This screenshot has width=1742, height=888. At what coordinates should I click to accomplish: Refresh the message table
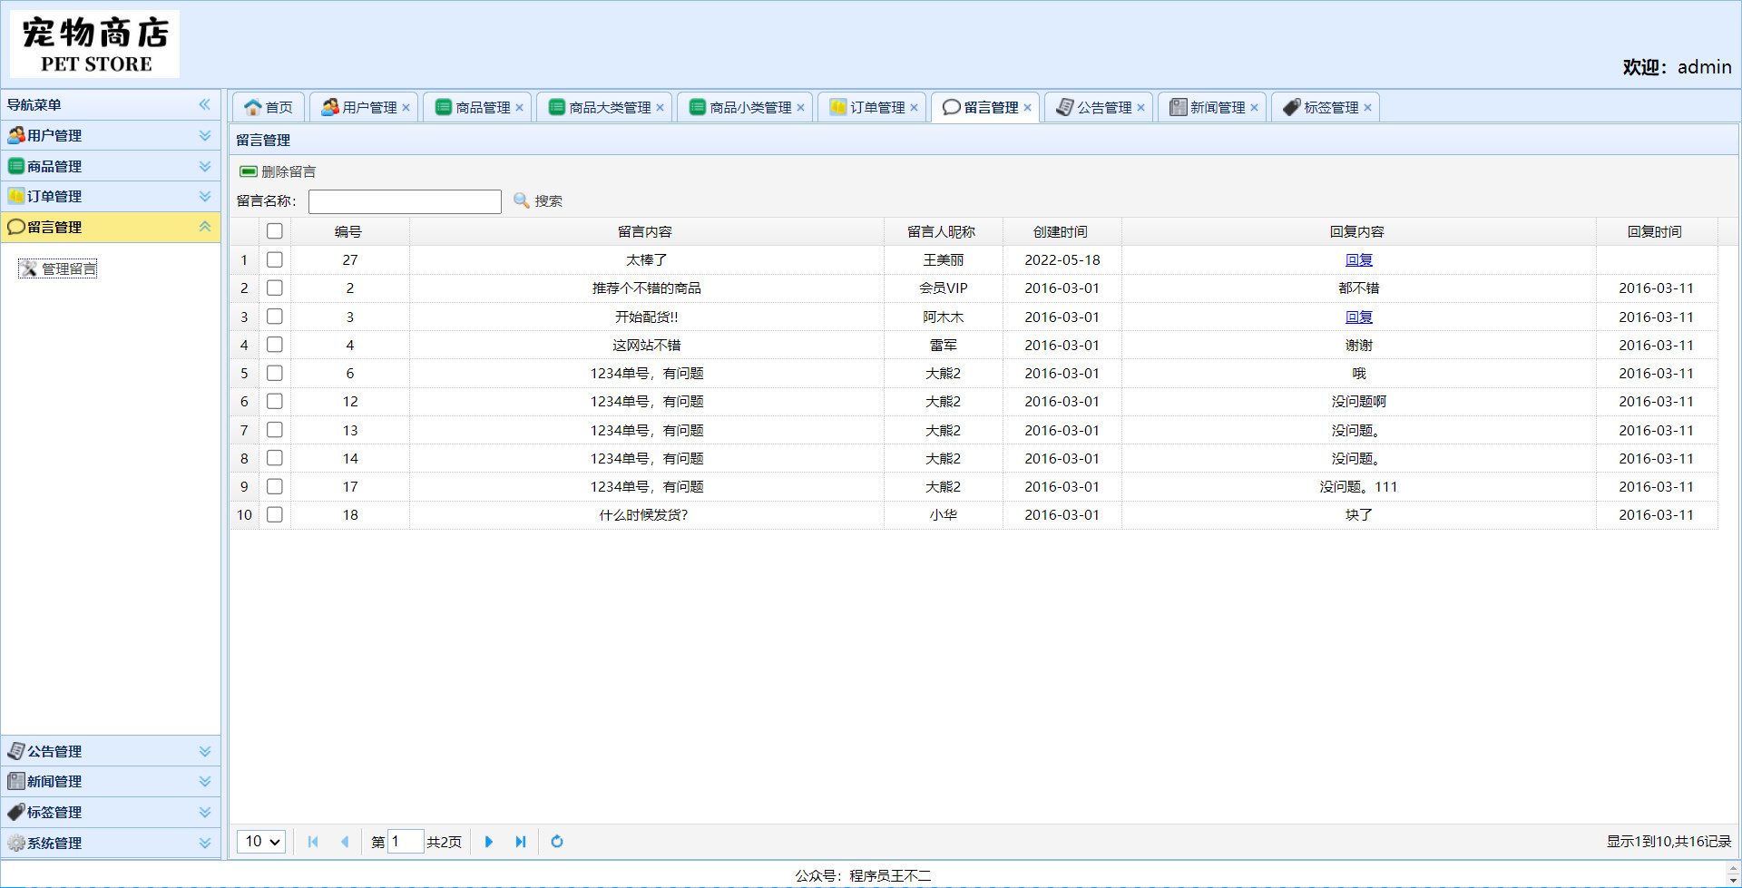click(557, 842)
